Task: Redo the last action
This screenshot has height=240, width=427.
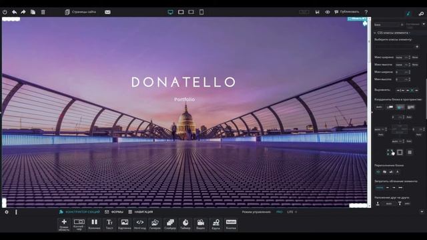Action: coord(23,12)
